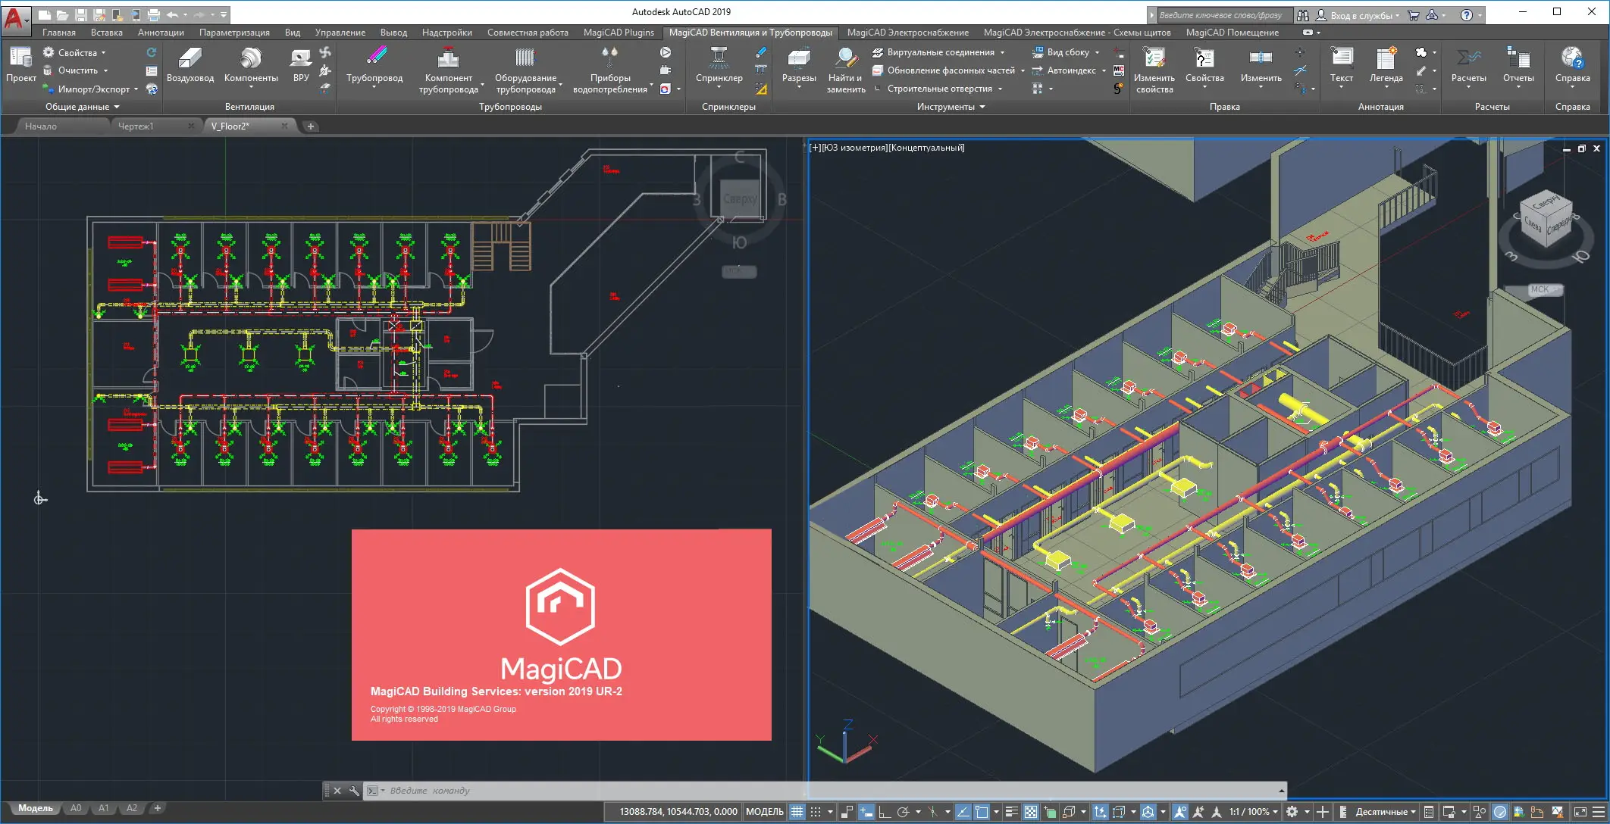This screenshot has width=1610, height=824.
Task: Open Вид сбоку dropdown
Action: [x=1097, y=53]
